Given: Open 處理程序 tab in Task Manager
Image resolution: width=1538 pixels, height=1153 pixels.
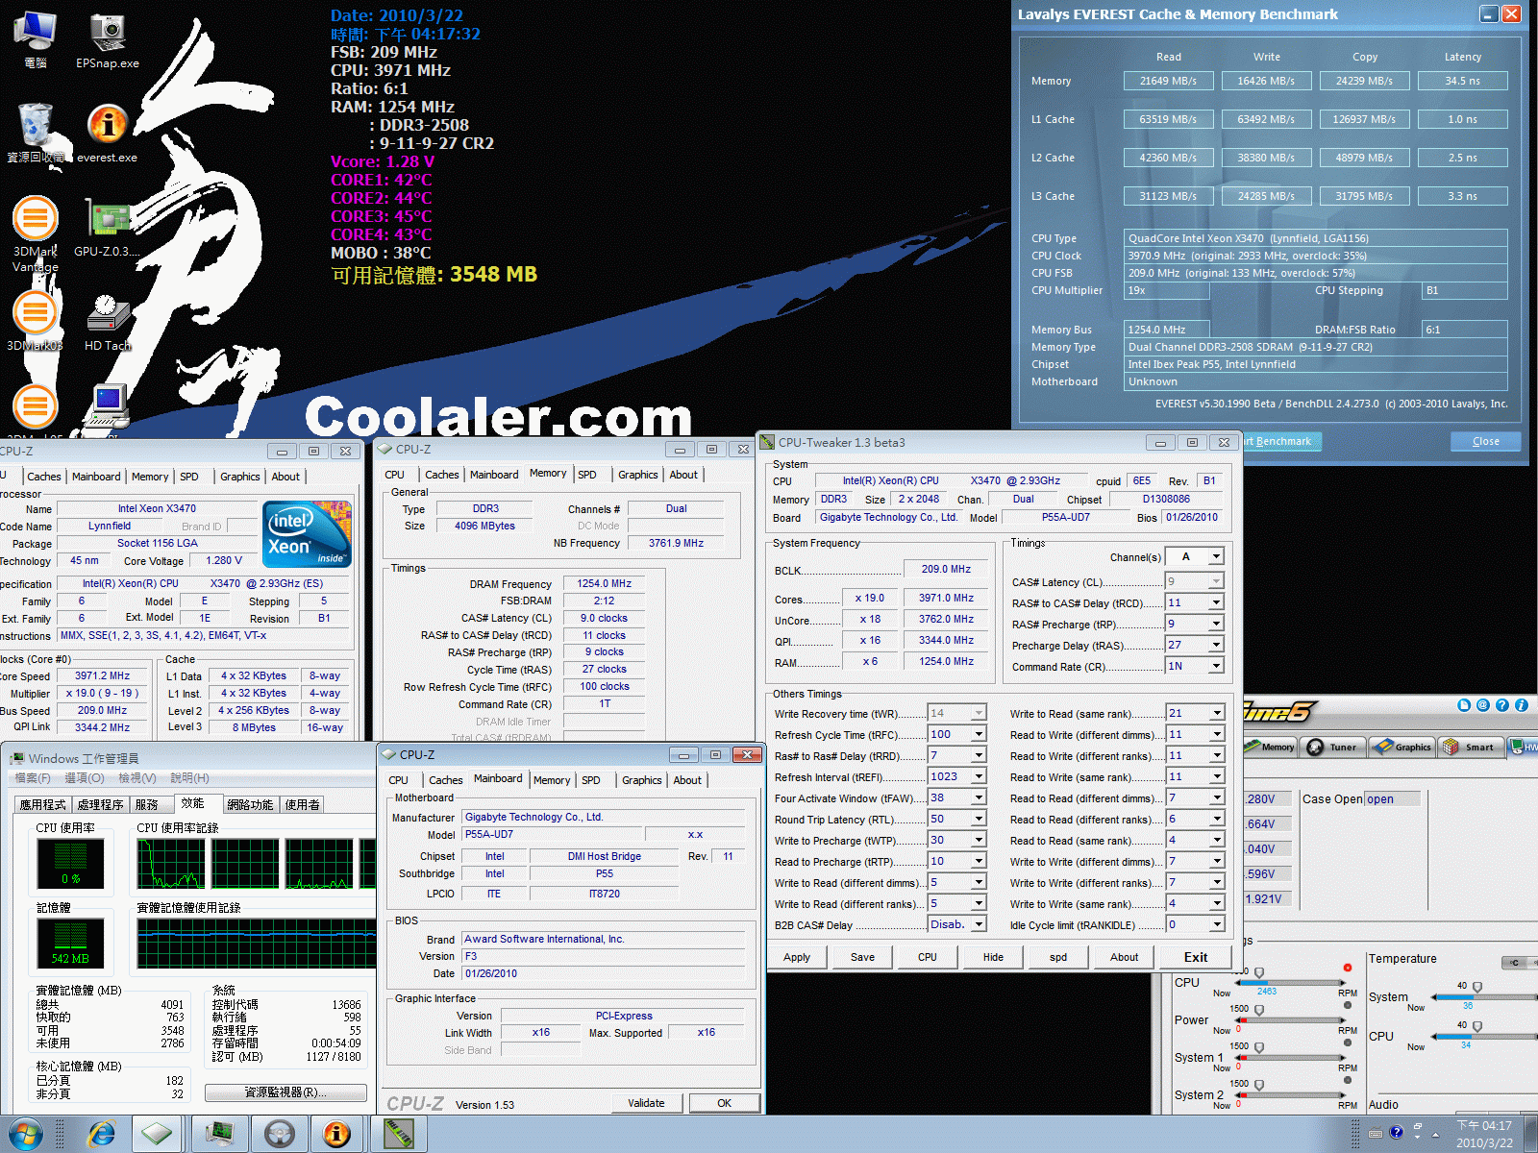Looking at the screenshot, I should pyautogui.click(x=101, y=804).
